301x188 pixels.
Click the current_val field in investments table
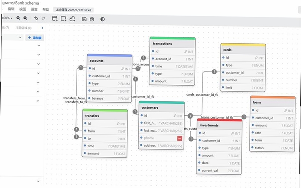(219, 171)
